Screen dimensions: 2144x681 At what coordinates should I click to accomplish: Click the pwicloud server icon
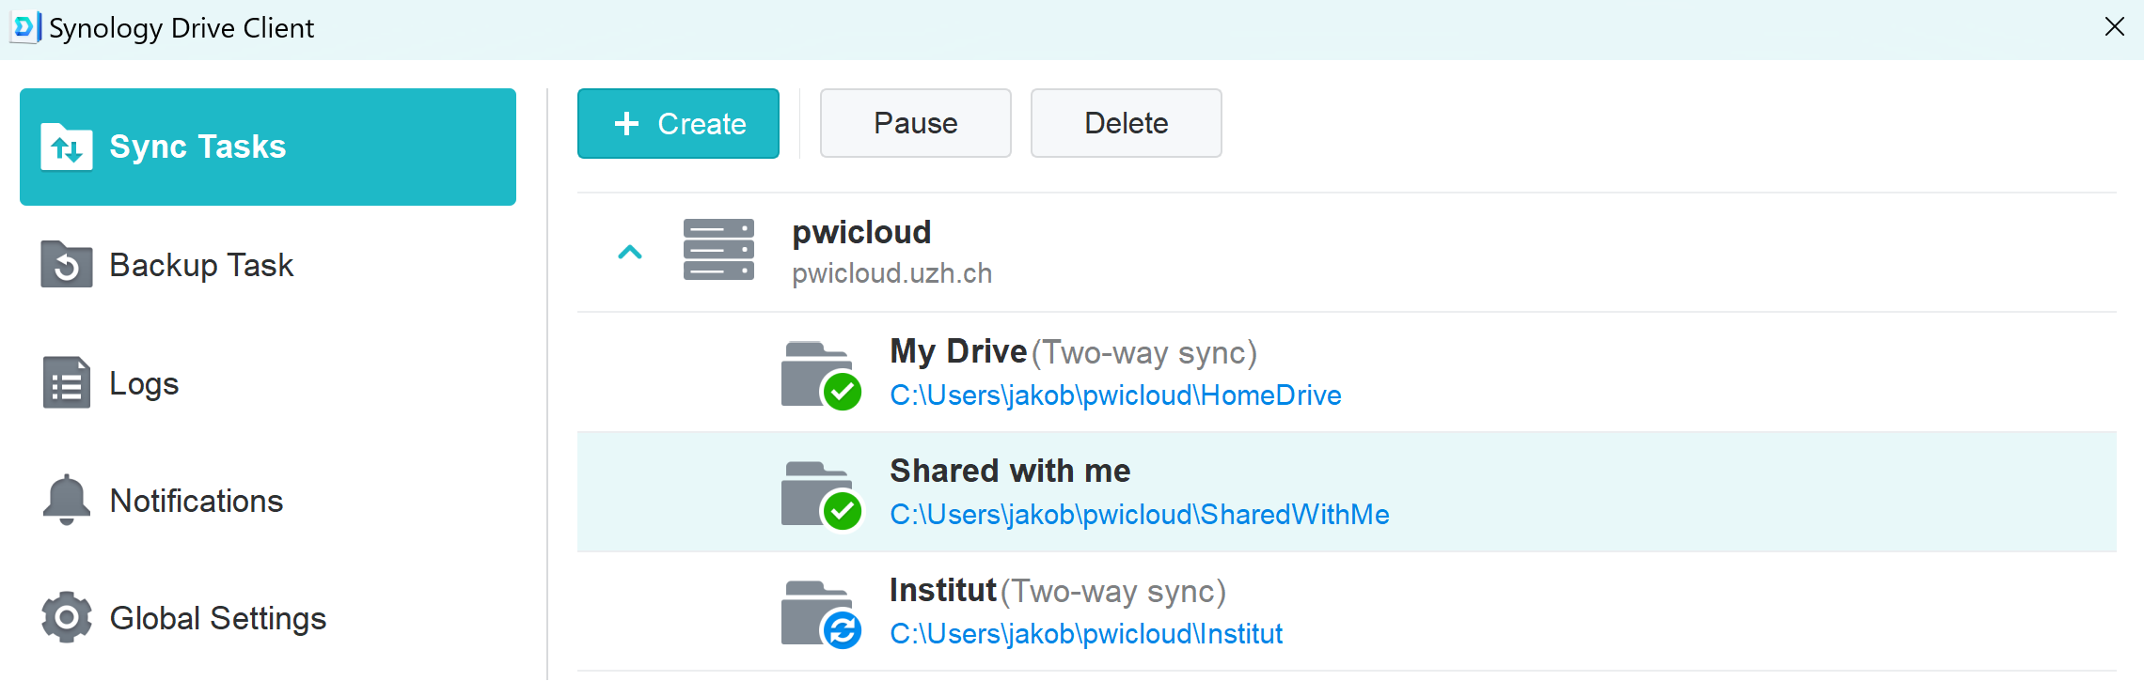[718, 251]
